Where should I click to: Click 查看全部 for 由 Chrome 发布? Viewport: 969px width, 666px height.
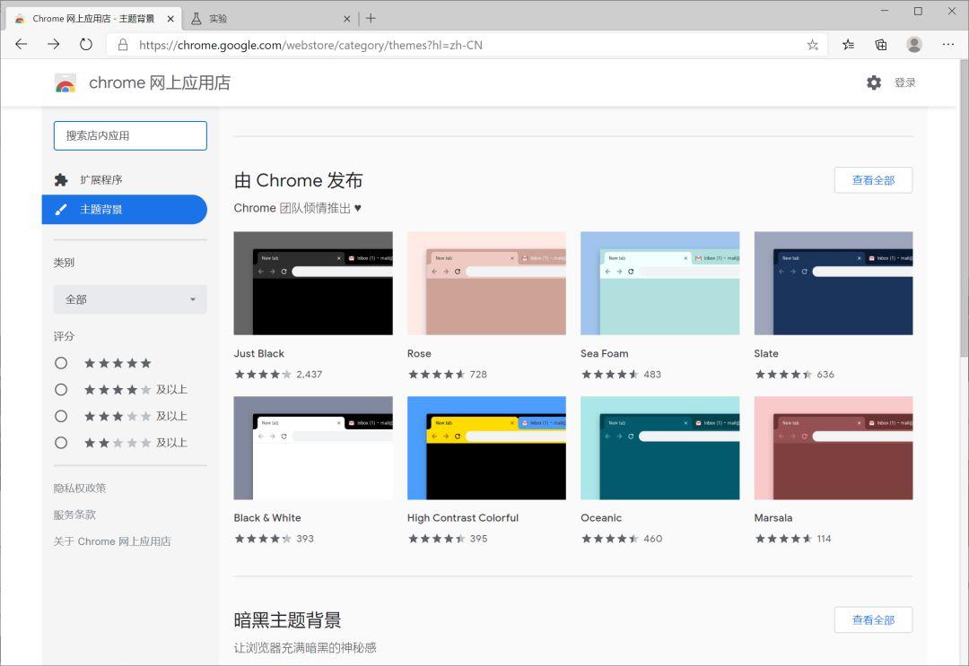[873, 180]
